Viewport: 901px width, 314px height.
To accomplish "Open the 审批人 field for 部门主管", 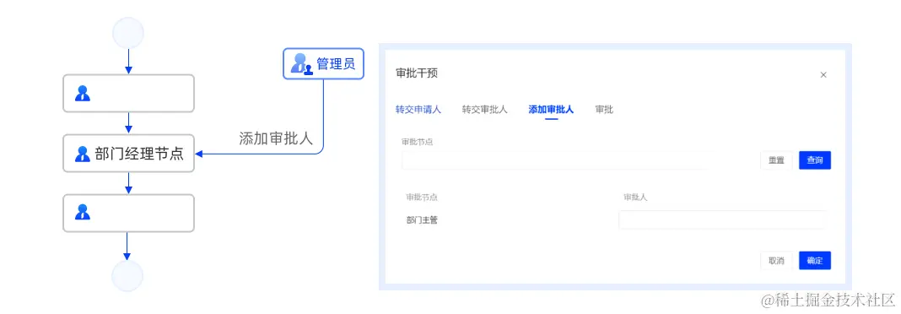I will click(x=722, y=219).
